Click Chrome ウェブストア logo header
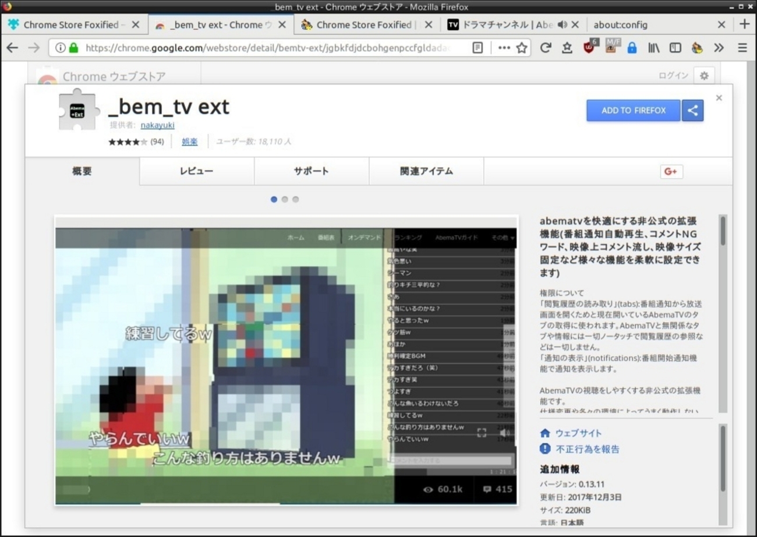 (102, 77)
